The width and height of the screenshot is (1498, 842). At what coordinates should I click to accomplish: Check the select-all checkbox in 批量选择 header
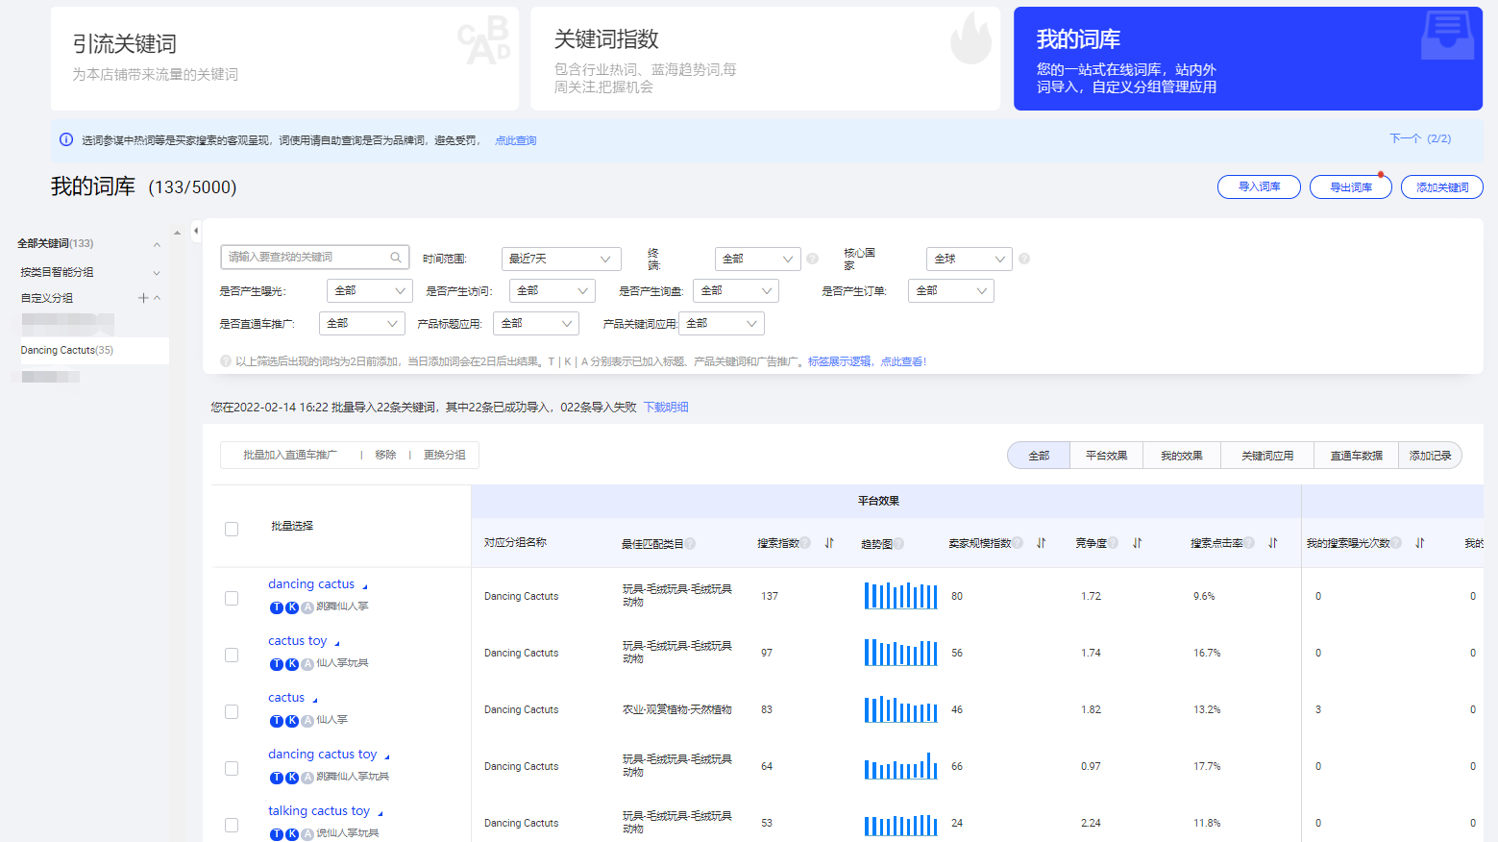click(x=232, y=529)
